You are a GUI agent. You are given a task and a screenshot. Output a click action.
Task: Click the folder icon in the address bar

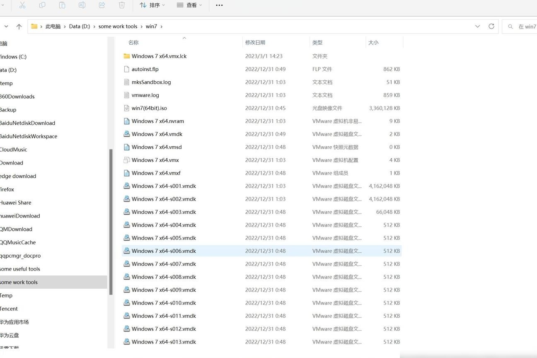[x=34, y=26]
